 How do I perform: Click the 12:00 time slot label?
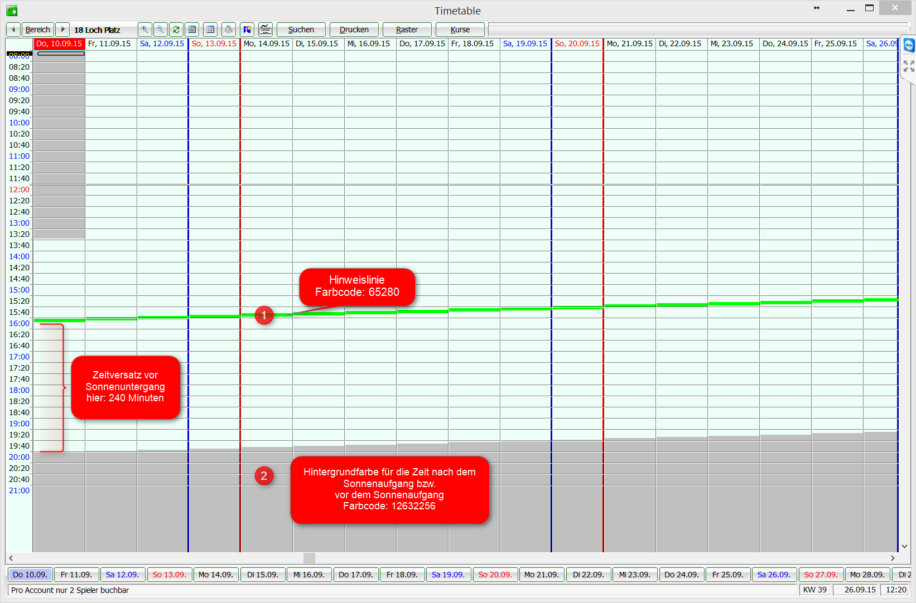coord(19,189)
